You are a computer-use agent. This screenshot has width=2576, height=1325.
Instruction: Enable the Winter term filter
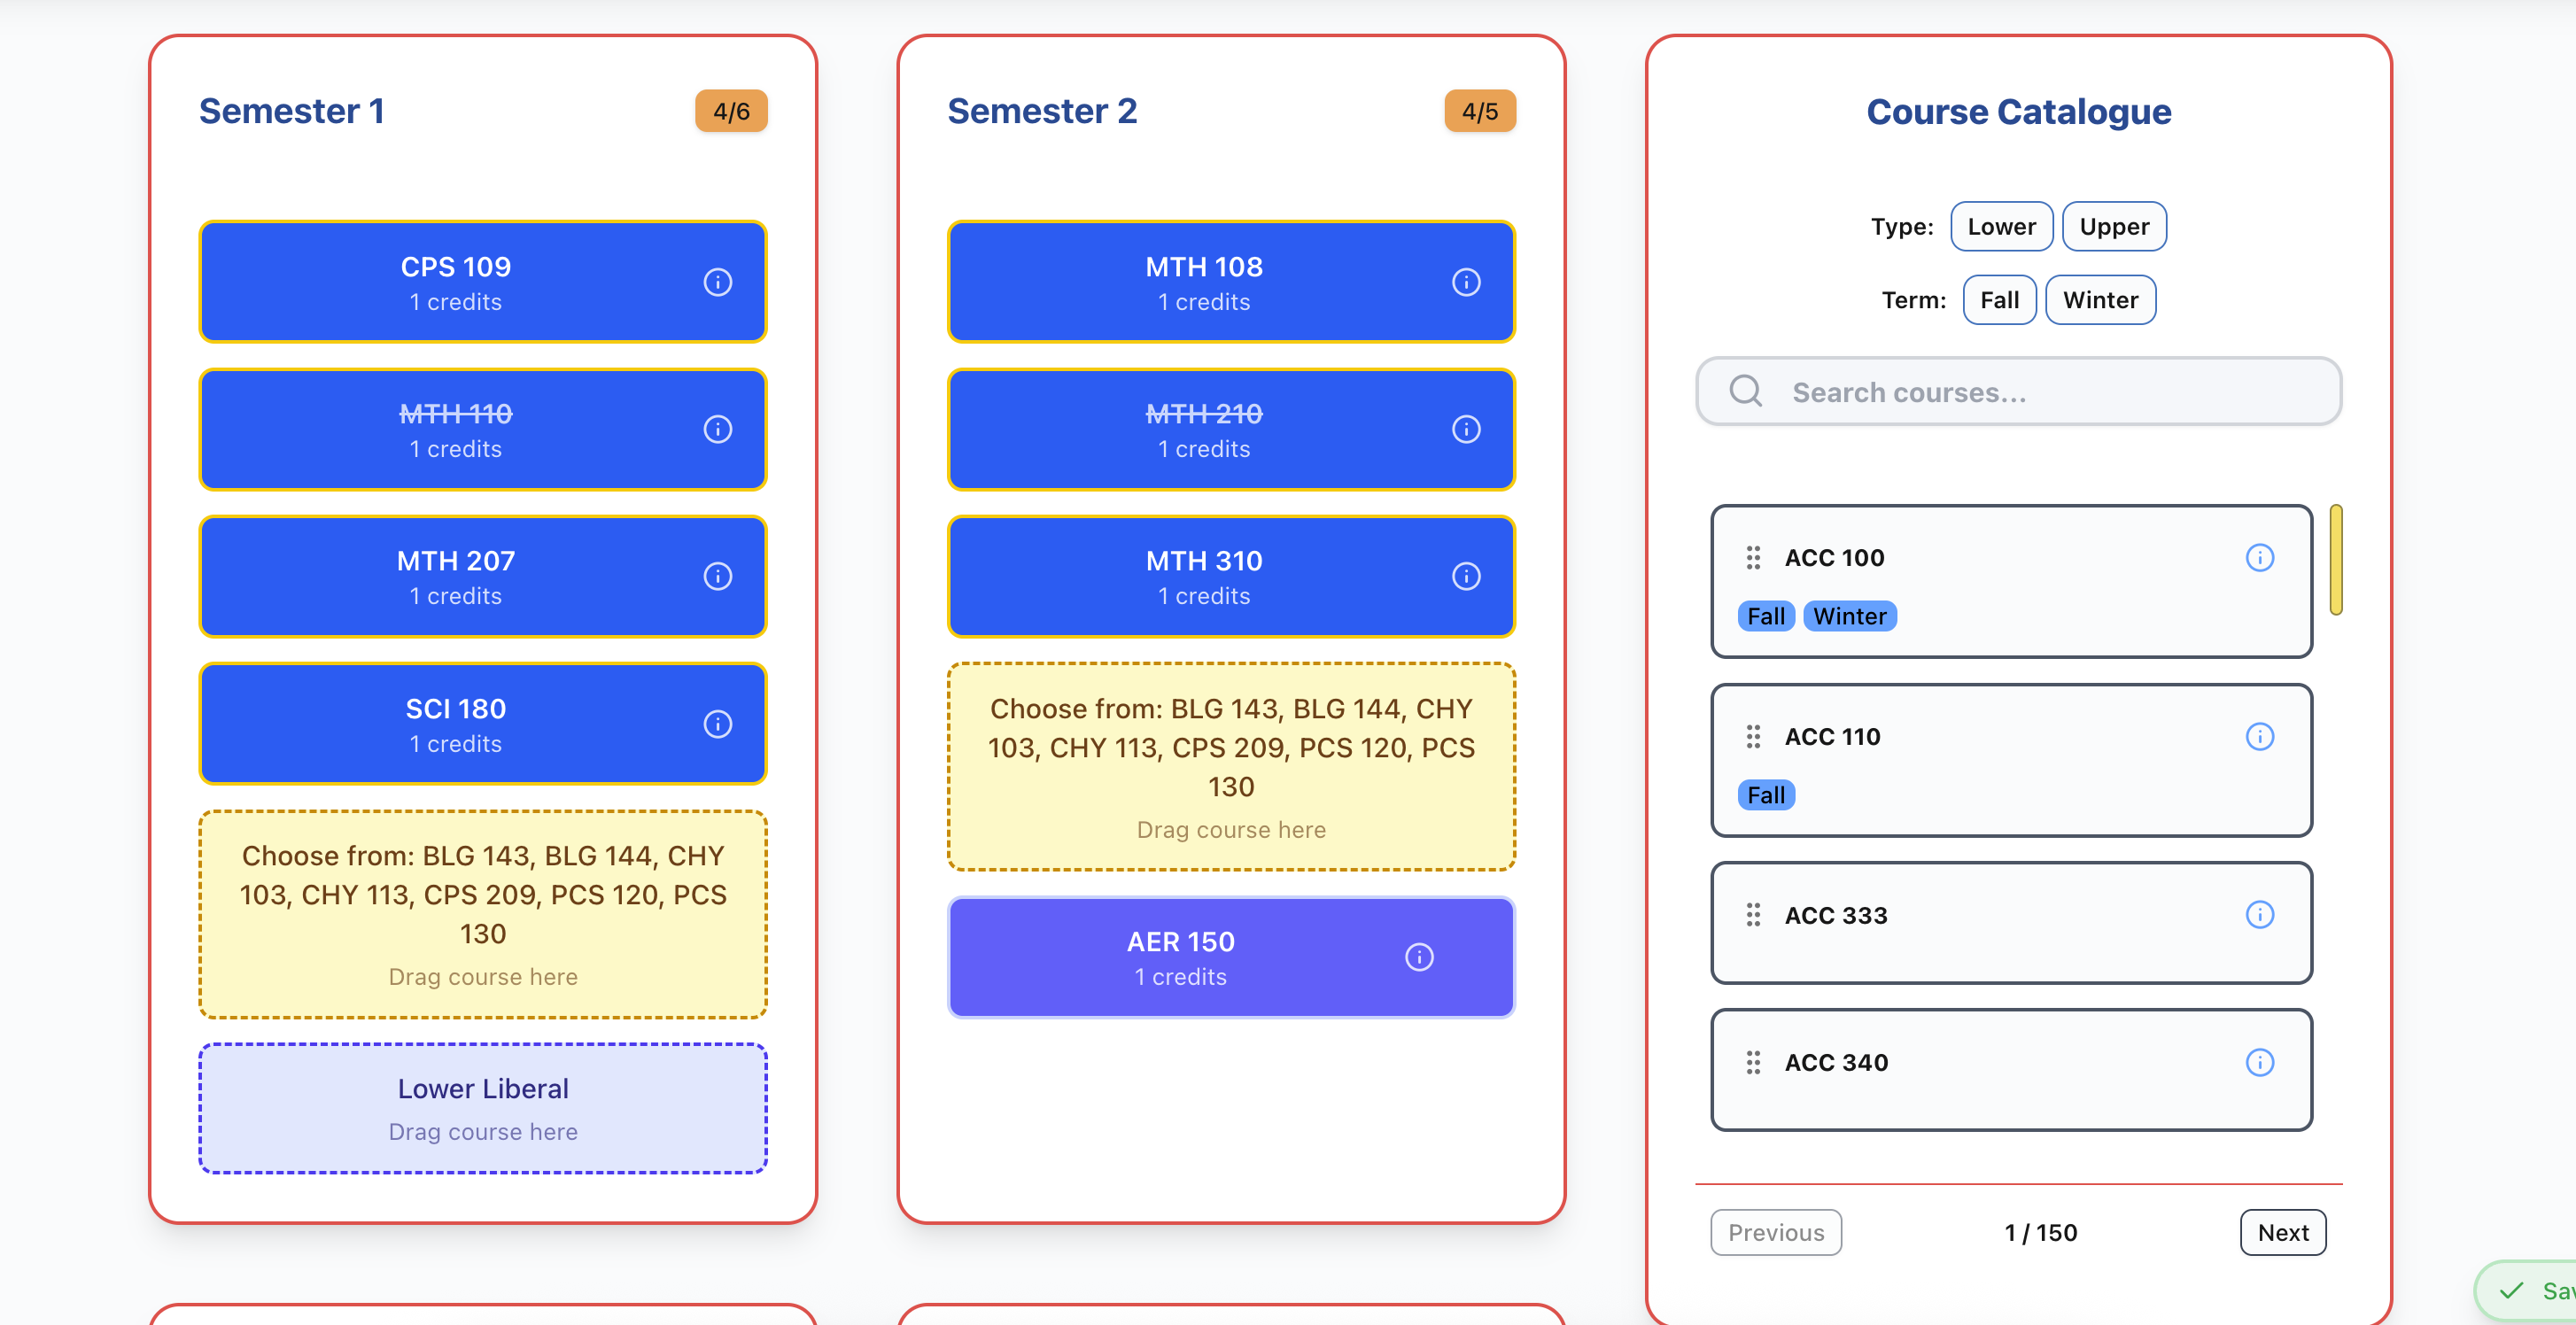[x=2099, y=300]
